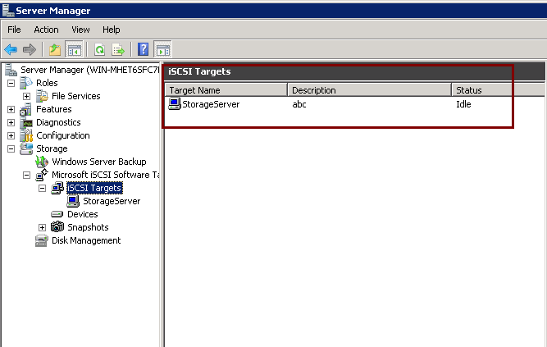Click the StorageServer target icon in list
Viewport: 547px width, 347px height.
coord(174,104)
